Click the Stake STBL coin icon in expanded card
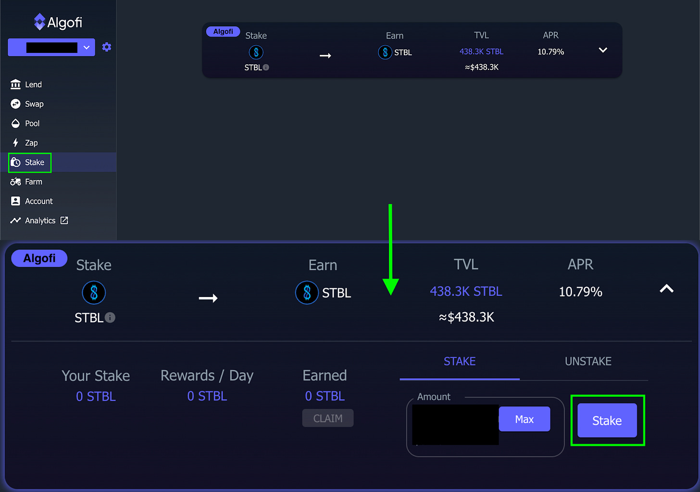Viewport: 700px width, 492px height. 94,293
